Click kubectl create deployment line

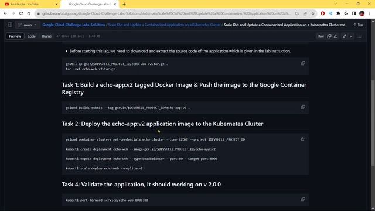[x=141, y=149]
